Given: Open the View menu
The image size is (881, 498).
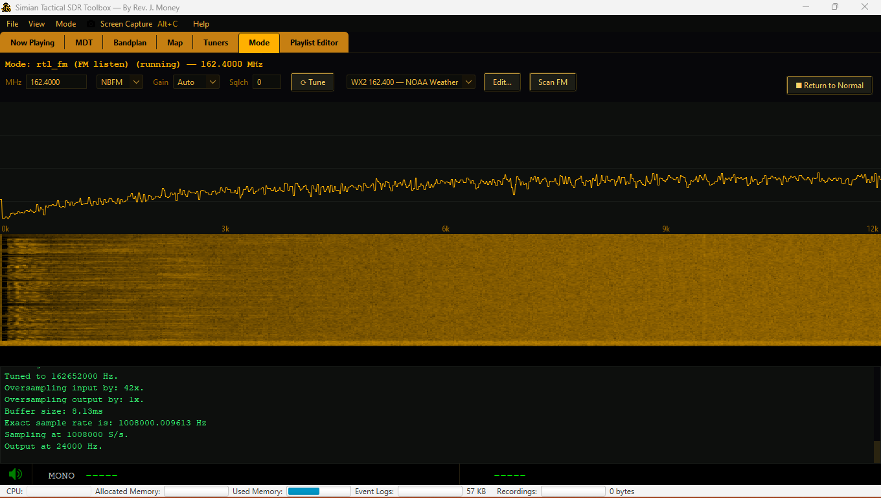Looking at the screenshot, I should tap(37, 24).
